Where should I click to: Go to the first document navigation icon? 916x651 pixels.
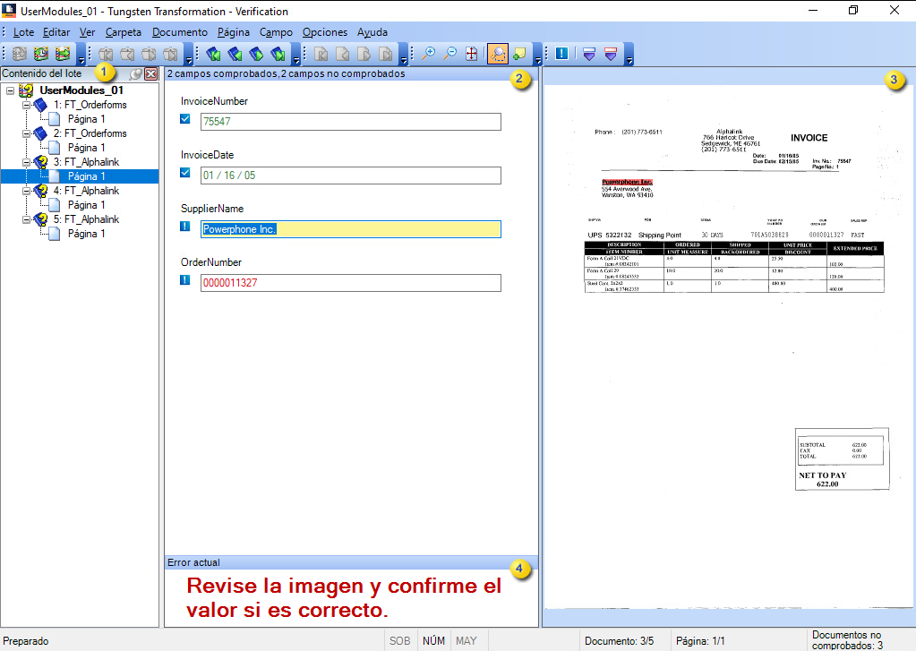point(213,54)
